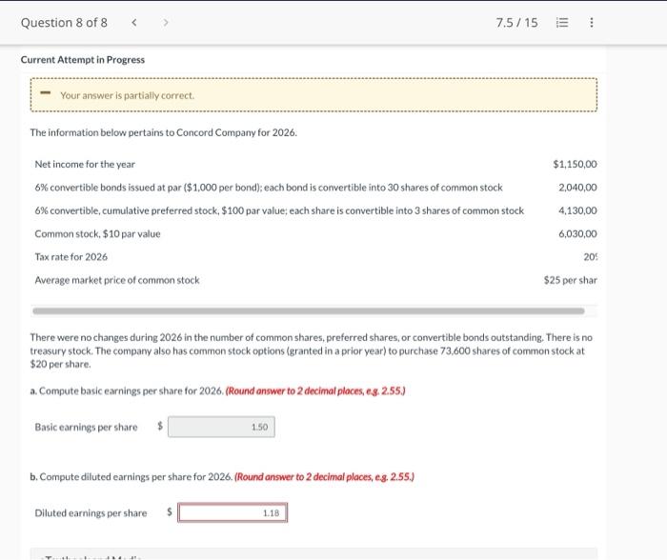Click the 6,030,00 common stock value
The width and height of the screenshot is (667, 560).
[x=577, y=234]
